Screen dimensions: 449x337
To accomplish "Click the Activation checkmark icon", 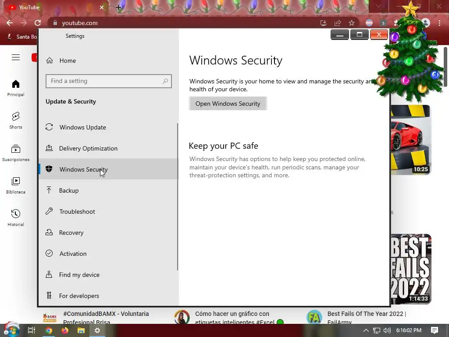I will tap(49, 253).
